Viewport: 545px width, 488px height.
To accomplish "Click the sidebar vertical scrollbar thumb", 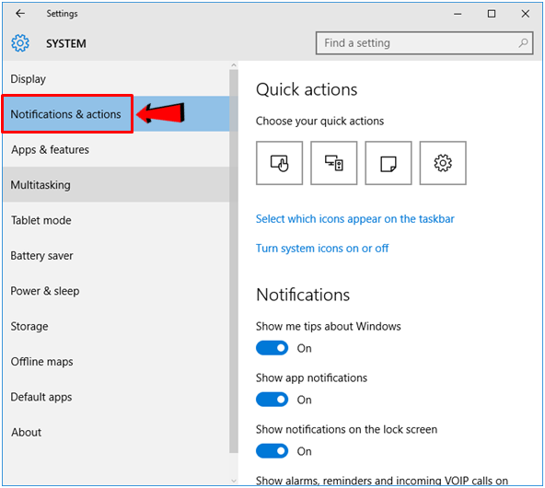I will coord(234,261).
